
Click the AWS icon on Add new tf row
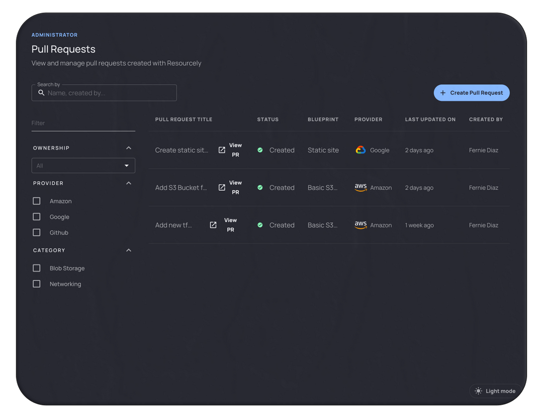click(x=360, y=225)
